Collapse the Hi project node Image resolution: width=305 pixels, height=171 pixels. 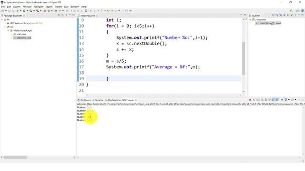pyautogui.click(x=2, y=19)
